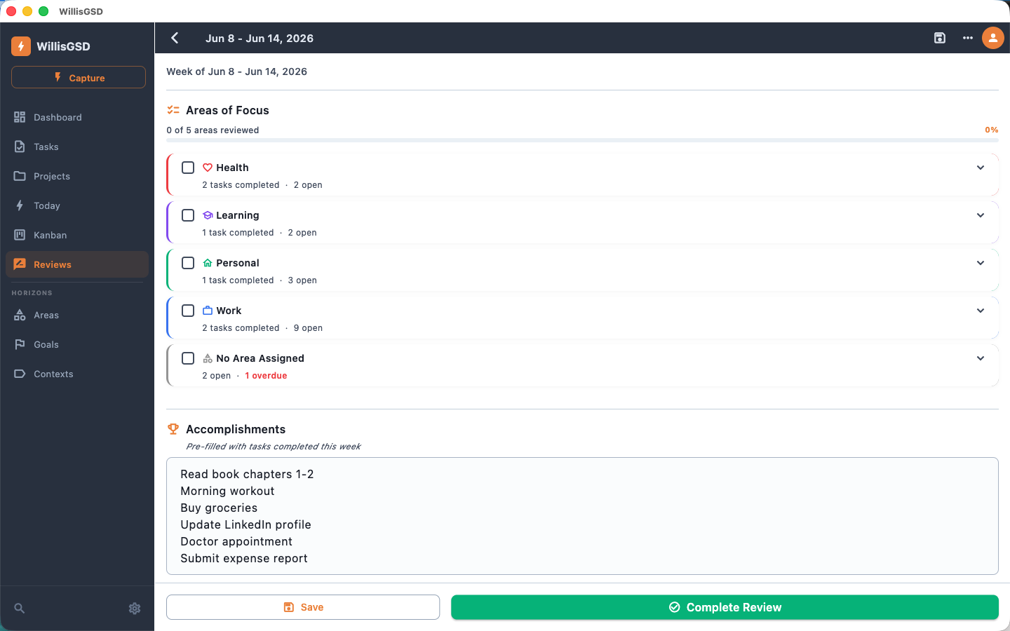Expand the Personal area chevron

point(981,263)
